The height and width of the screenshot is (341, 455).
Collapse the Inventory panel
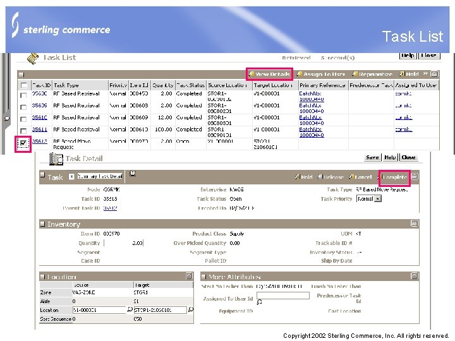415,224
